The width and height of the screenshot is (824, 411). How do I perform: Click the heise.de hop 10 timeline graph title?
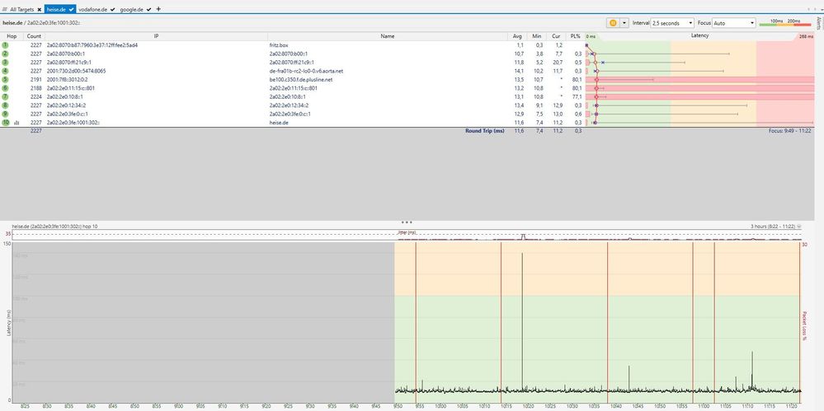click(54, 227)
